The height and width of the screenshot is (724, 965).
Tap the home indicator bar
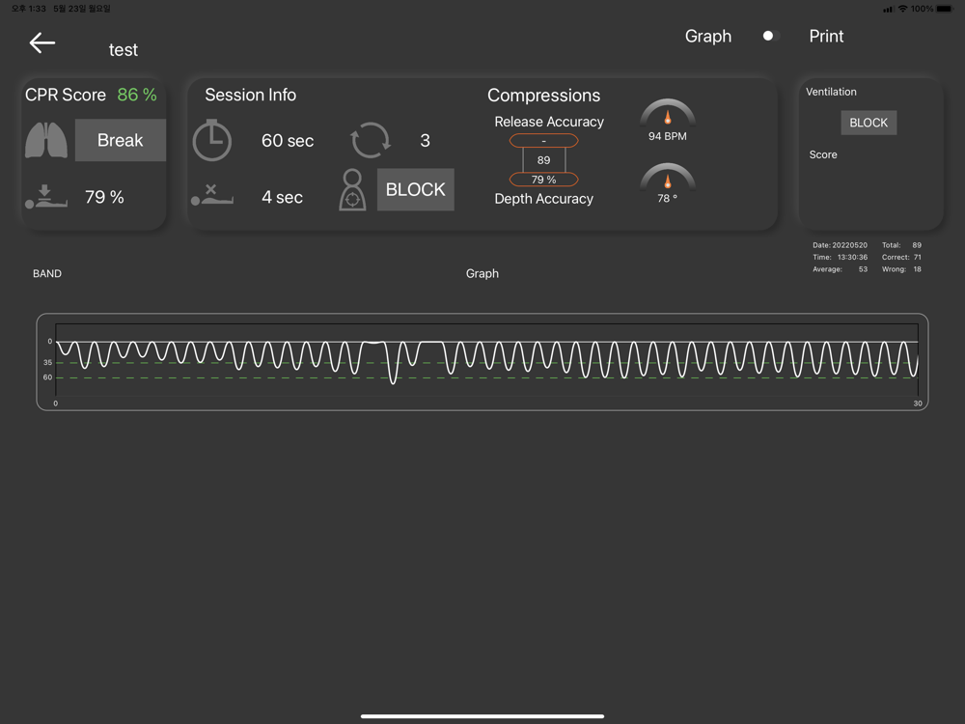[x=482, y=716]
